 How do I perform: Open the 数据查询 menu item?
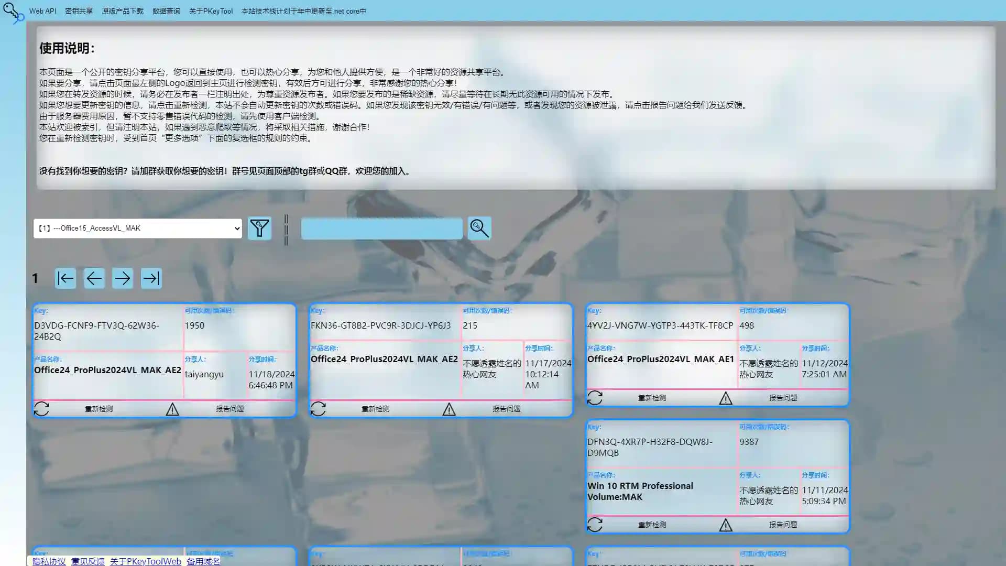(x=166, y=11)
